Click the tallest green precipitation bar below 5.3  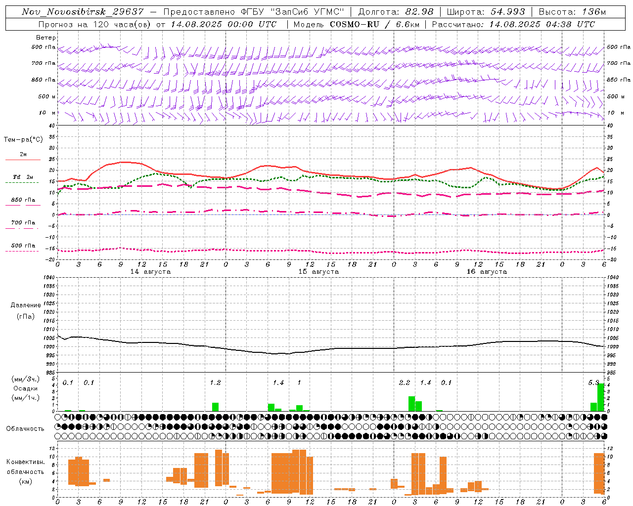601,397
